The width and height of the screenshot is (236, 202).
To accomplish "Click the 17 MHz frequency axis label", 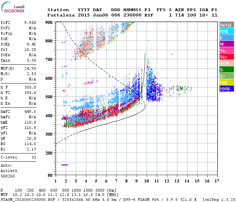I will pos(217,181).
